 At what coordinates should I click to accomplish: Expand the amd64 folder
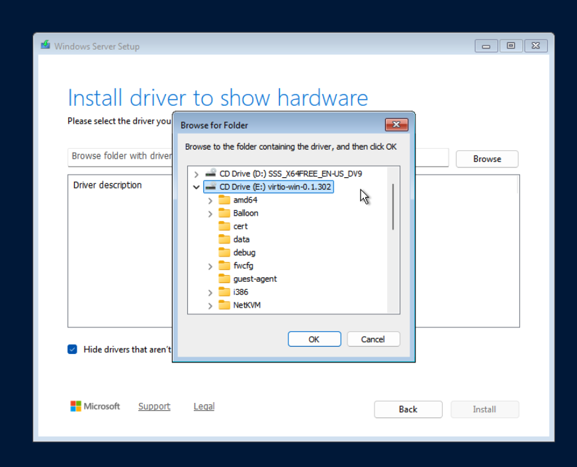pyautogui.click(x=210, y=201)
